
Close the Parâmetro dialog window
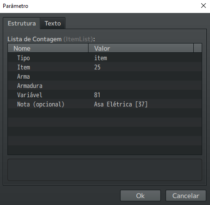(204, 6)
